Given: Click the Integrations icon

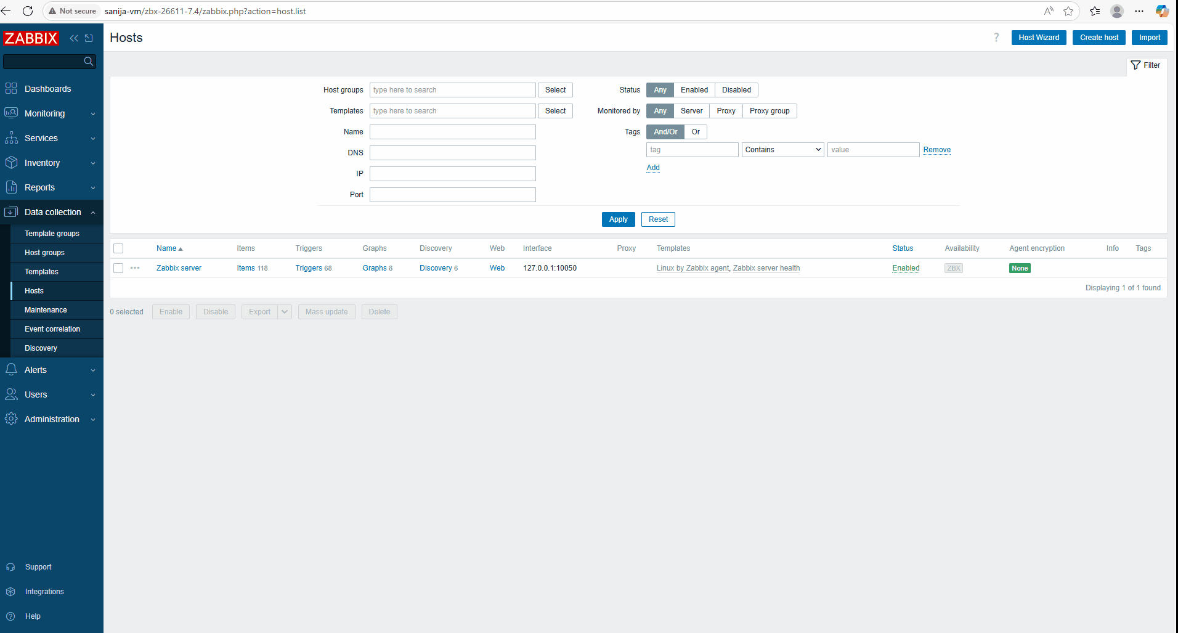Looking at the screenshot, I should pyautogui.click(x=10, y=592).
